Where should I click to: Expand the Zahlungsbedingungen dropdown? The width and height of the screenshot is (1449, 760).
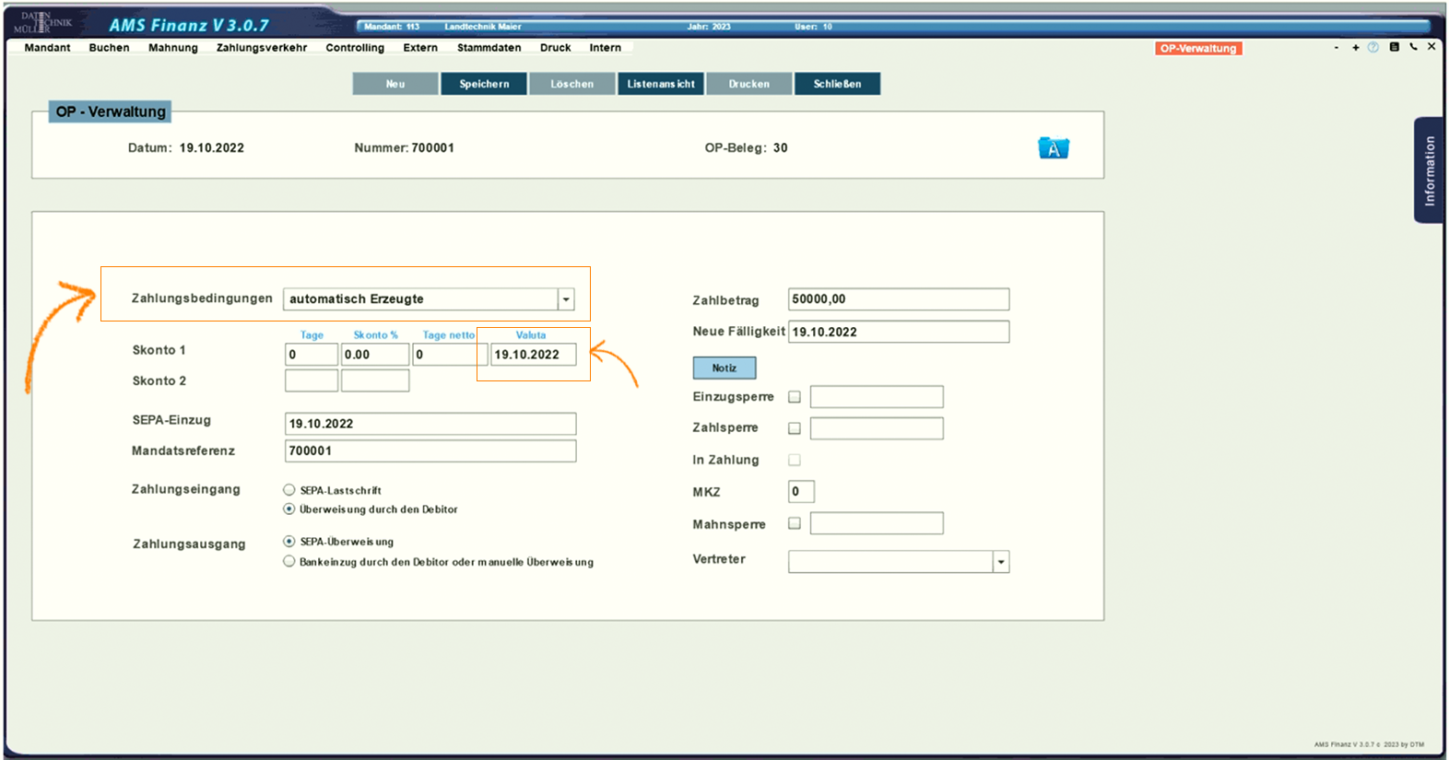(x=566, y=299)
